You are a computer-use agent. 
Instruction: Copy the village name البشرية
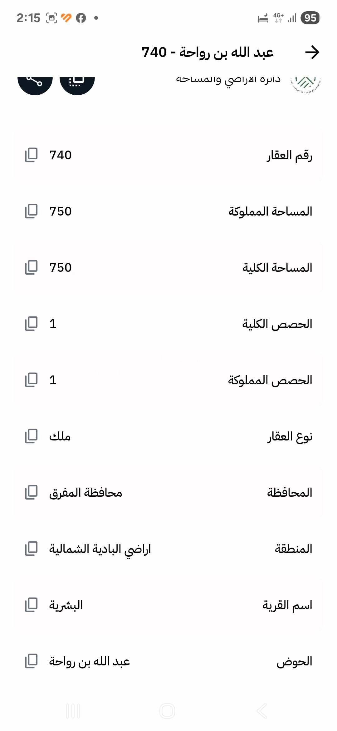click(31, 605)
